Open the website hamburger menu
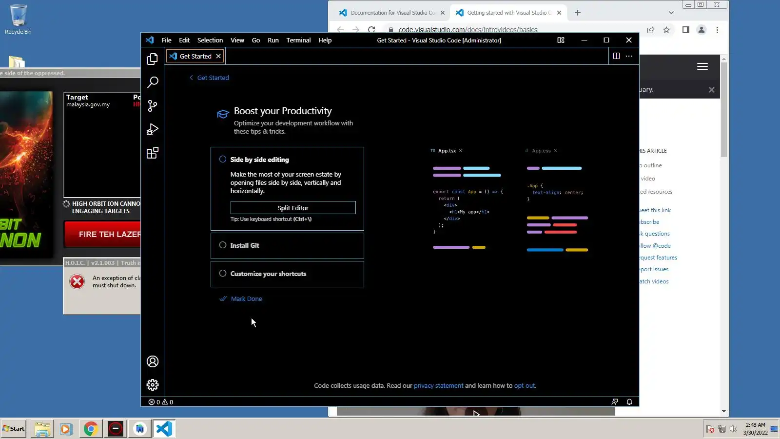 click(x=702, y=66)
